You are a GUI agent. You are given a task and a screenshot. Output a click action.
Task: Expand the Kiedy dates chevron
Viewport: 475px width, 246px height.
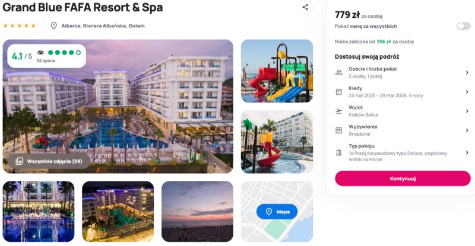click(467, 92)
